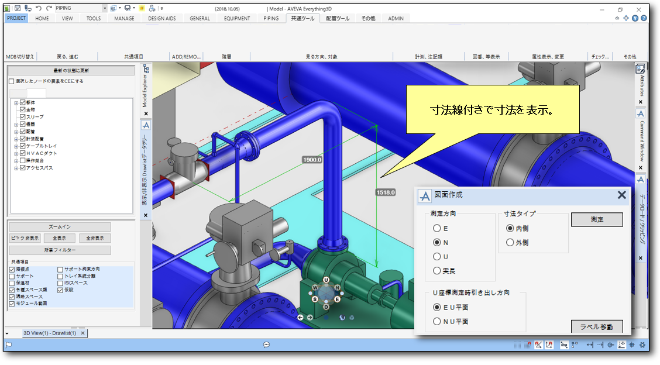Choose 外側 for the 寸法タイプ option
Viewport: 660px width, 365px height.
[x=511, y=242]
